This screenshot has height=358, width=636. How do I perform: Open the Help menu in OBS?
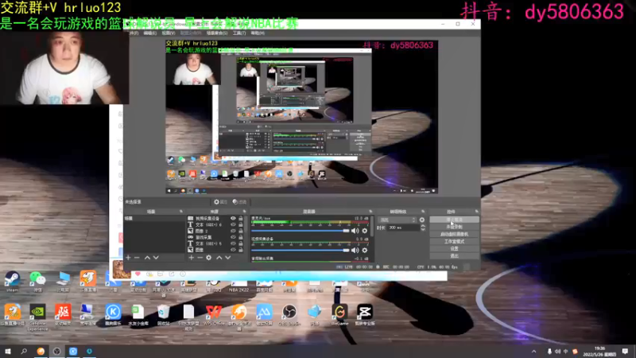point(258,33)
